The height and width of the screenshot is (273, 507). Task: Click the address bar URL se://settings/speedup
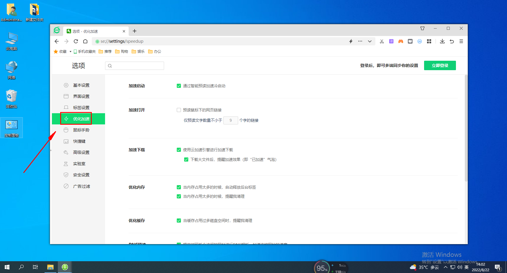coord(122,41)
